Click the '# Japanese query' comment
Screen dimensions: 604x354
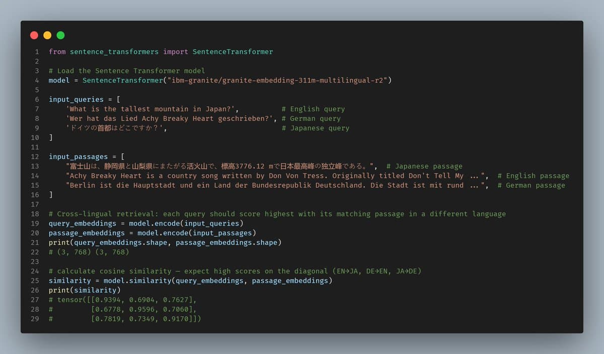click(x=315, y=128)
